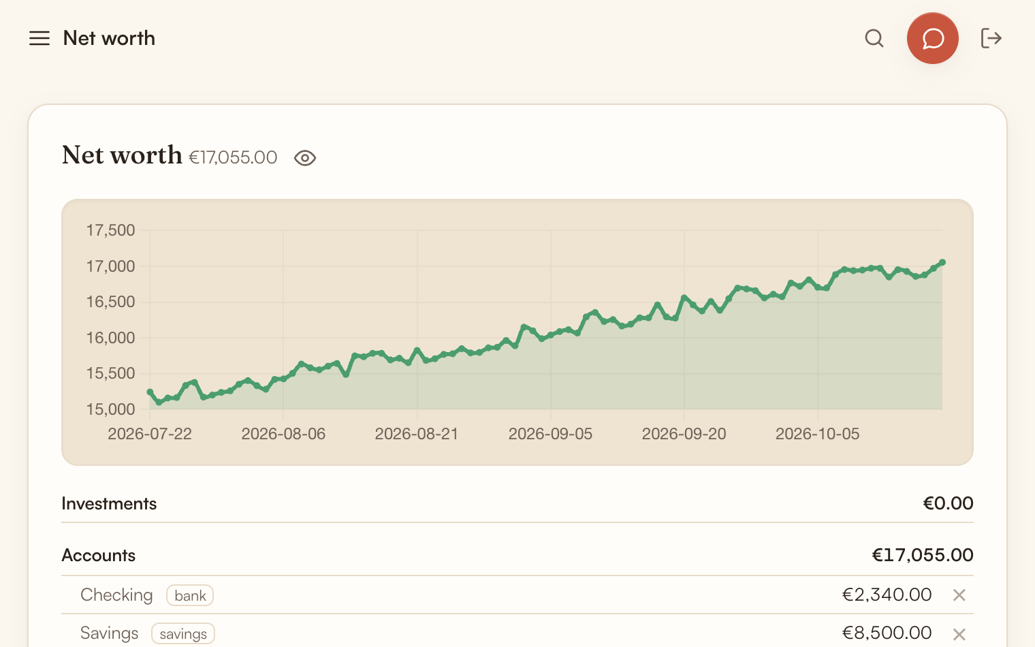Click the Investments section heading

coord(109,503)
